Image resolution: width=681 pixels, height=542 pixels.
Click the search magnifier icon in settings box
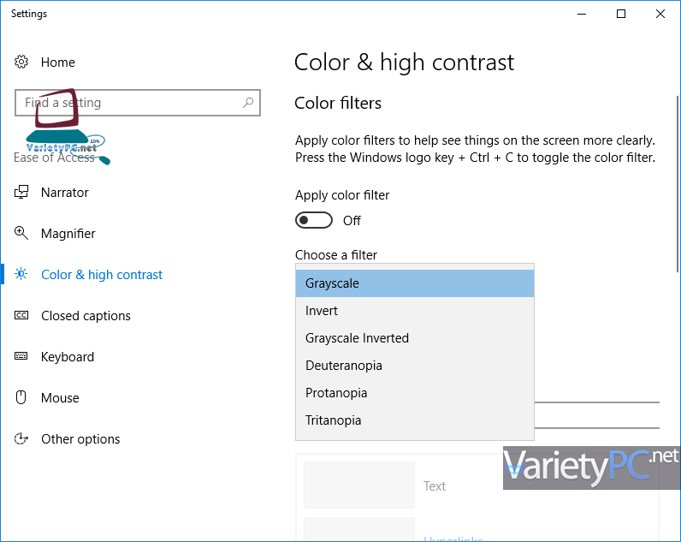(248, 103)
